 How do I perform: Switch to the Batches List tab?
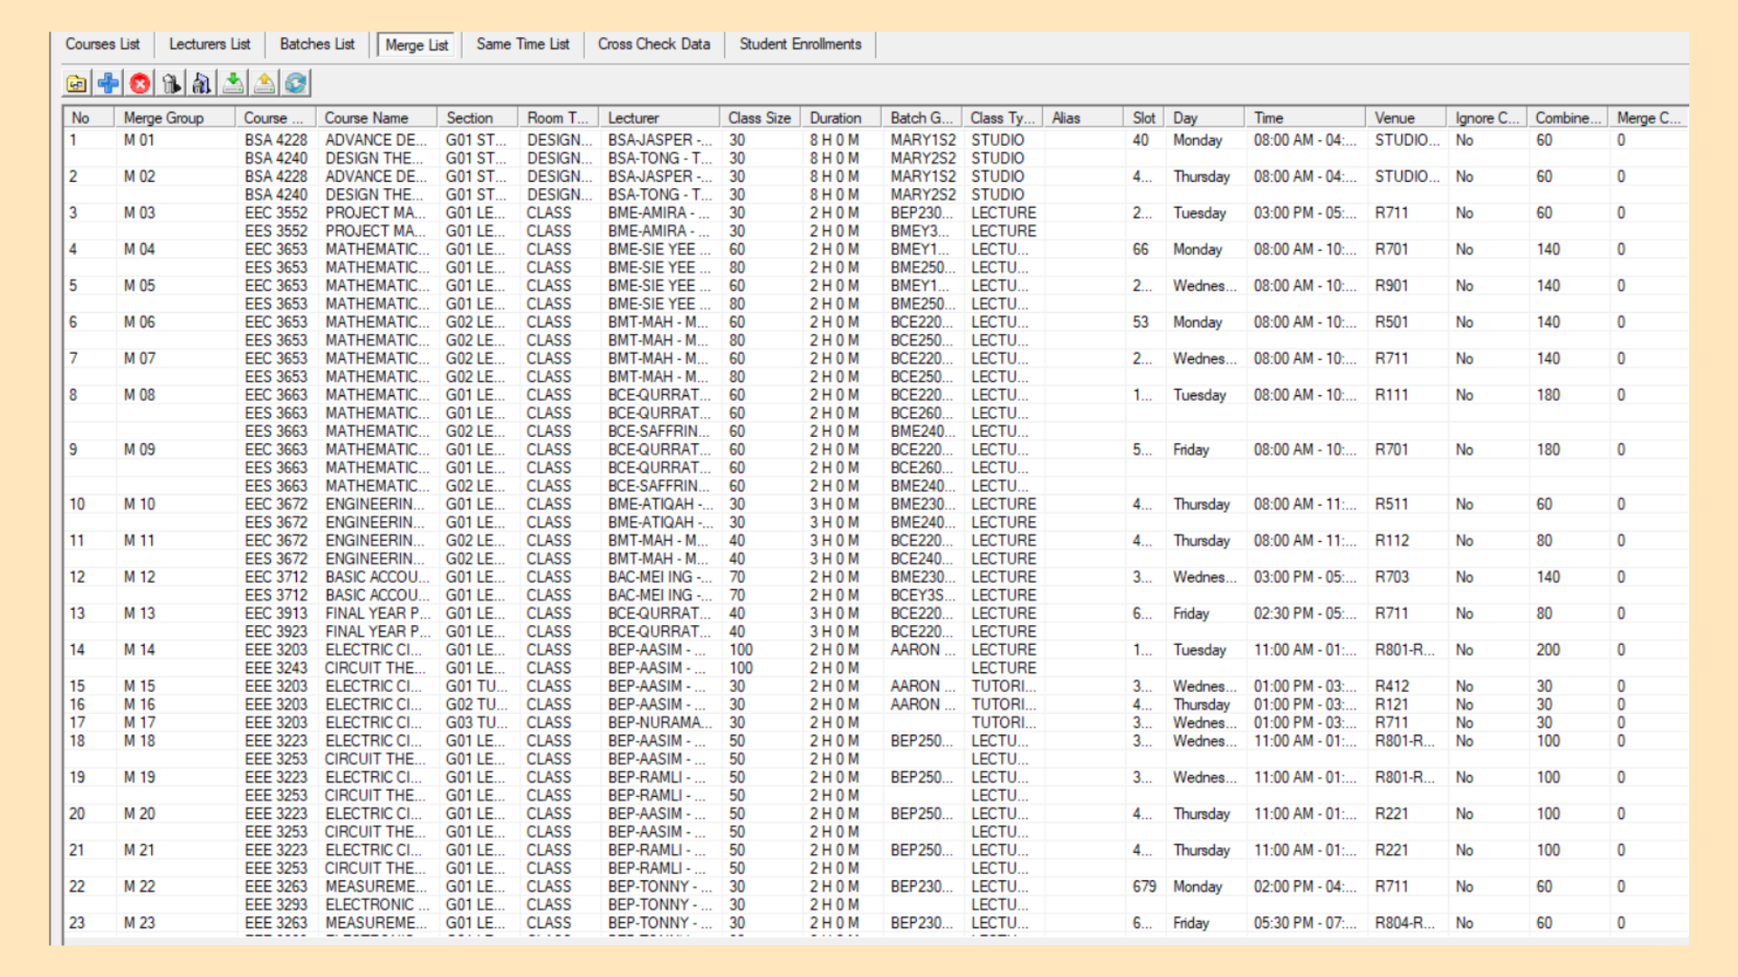click(x=317, y=44)
